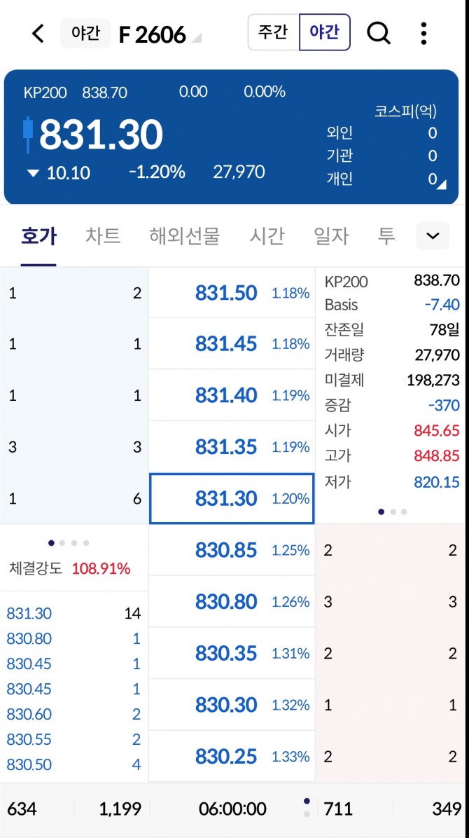Open the search magnifier icon
Screen dimensions: 469x838
[379, 33]
